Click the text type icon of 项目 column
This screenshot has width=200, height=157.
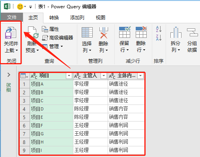click(34, 76)
